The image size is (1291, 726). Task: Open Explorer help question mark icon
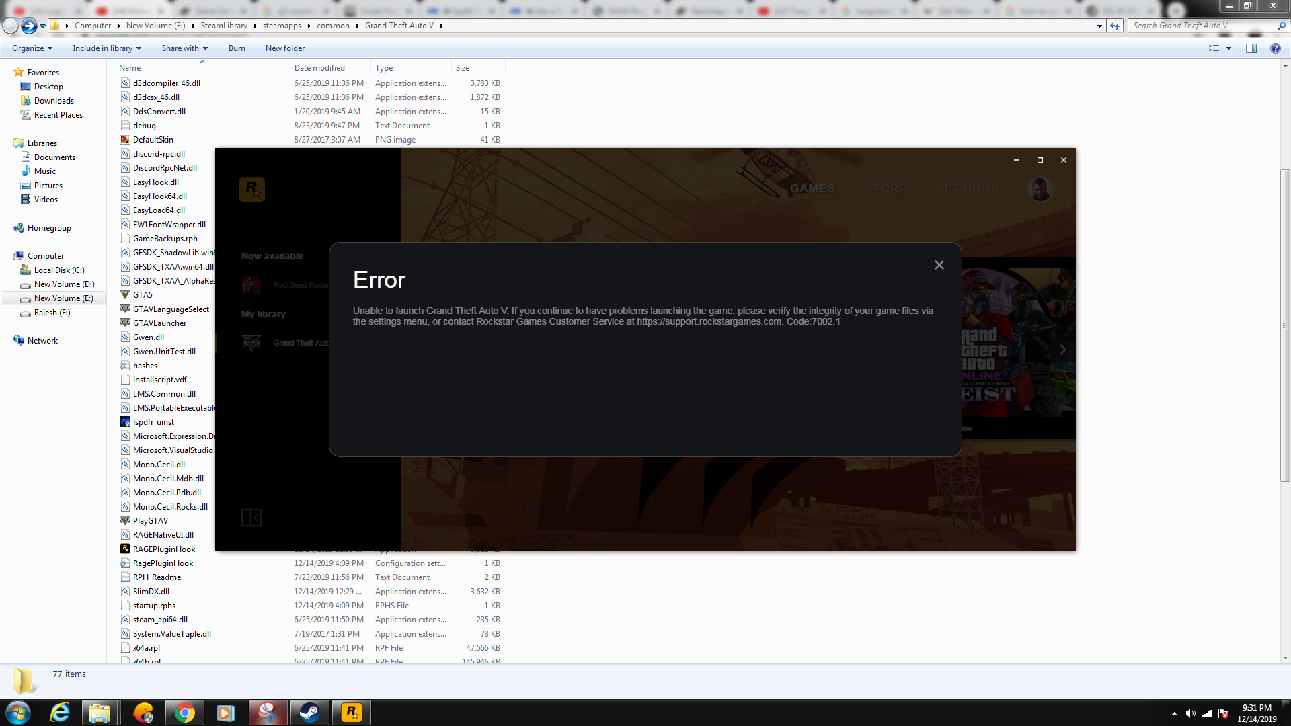click(x=1275, y=48)
